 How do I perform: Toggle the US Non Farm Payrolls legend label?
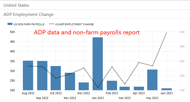[x=29, y=24]
